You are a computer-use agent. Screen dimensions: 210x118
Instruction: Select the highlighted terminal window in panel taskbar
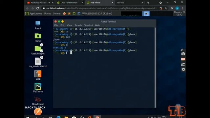146,13
